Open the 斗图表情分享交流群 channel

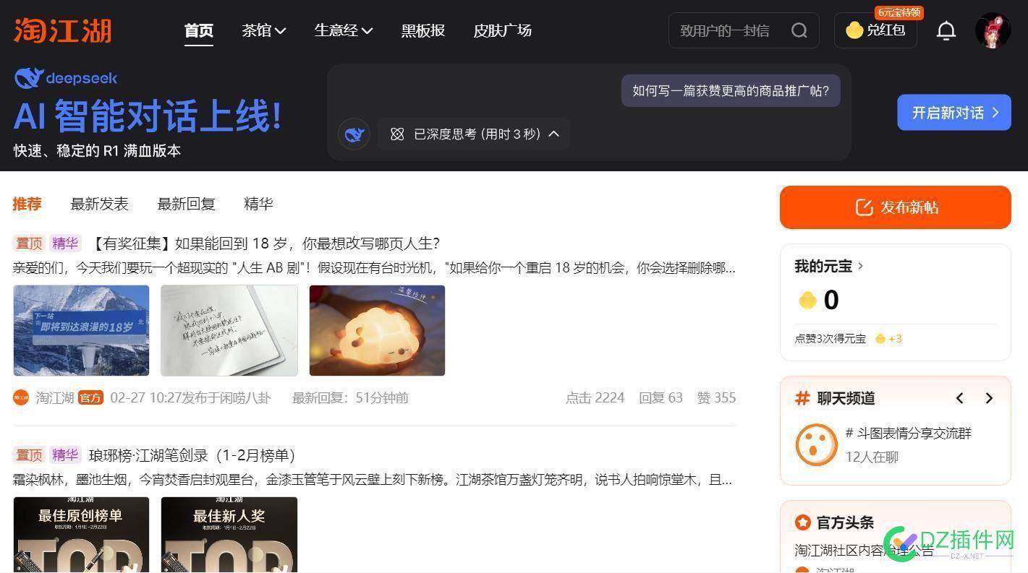(x=909, y=434)
